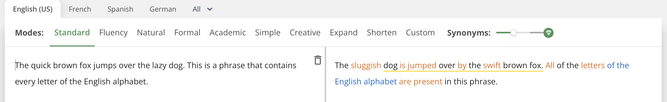Switch to the French language tab
Screen dimensions: 667x102
click(x=80, y=9)
